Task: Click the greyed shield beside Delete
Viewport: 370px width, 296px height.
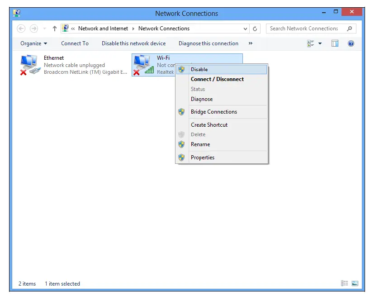Action: pos(181,134)
